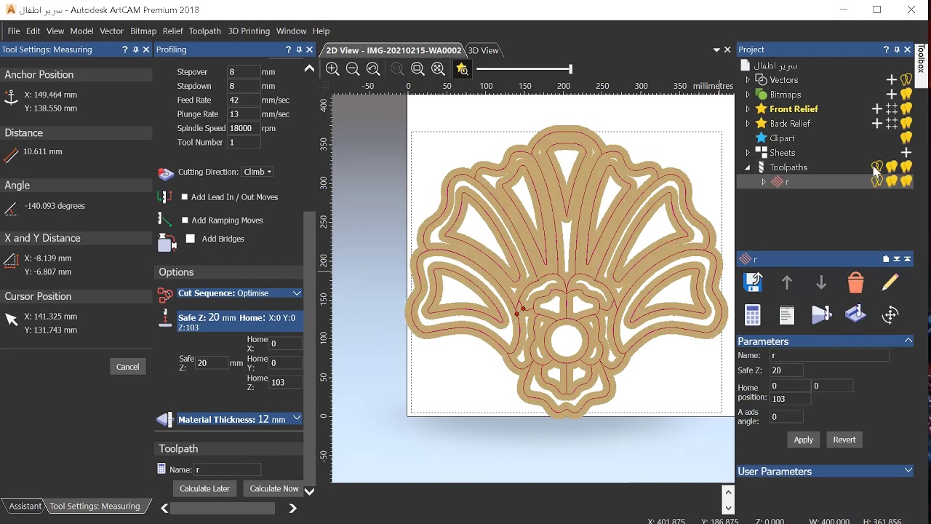Screen dimensions: 931x524
Task: Click the previous zoom icon
Action: coord(373,68)
